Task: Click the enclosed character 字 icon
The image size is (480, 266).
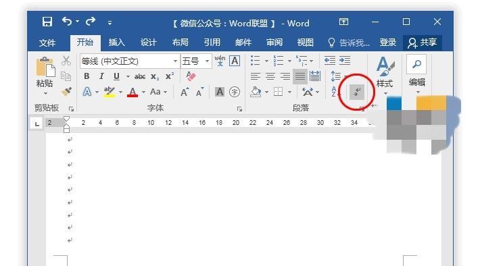Action: coord(235,92)
